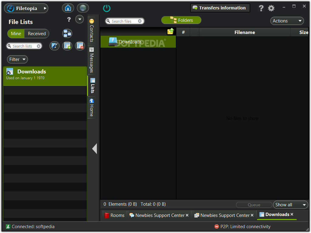Click the share lists network icon
Viewport: 311px width, 233px height.
[67, 33]
